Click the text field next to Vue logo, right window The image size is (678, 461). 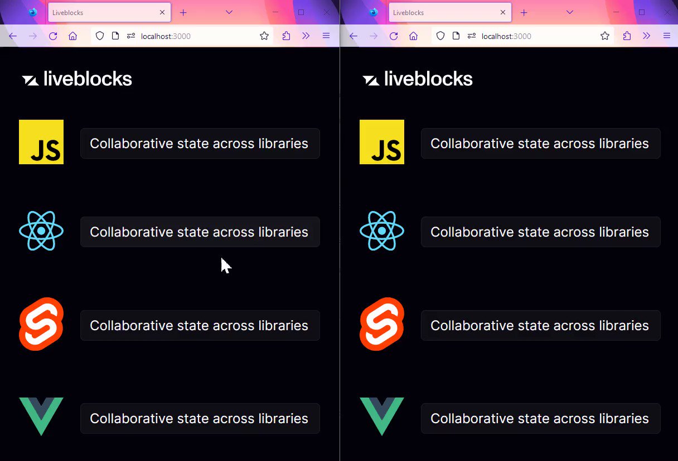(x=541, y=419)
